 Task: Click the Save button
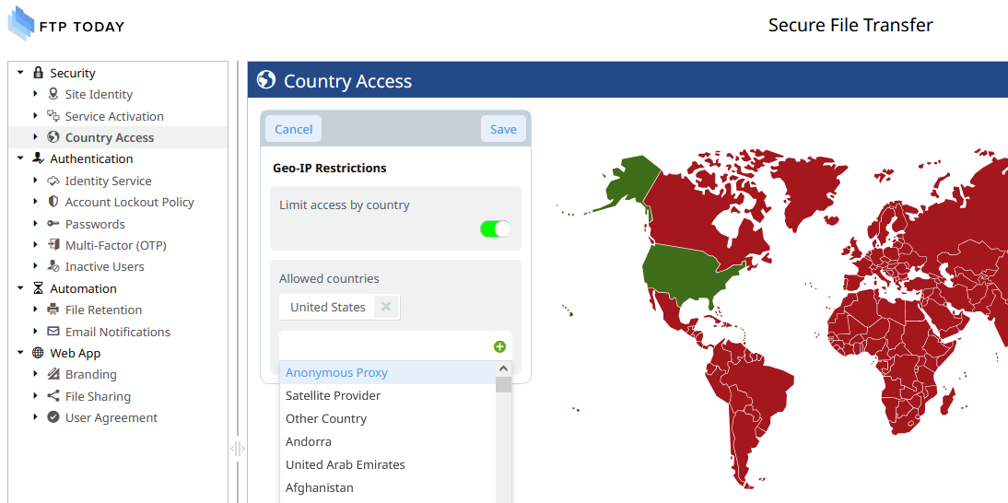[503, 129]
